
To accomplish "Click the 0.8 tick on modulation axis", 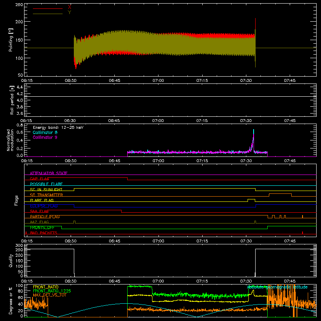I will [x=20, y=125].
